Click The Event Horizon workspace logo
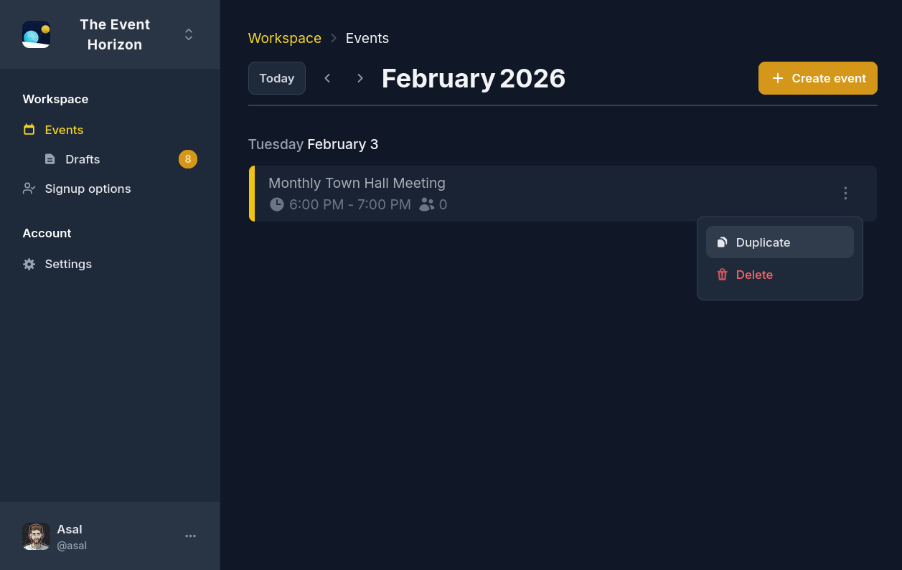 click(x=36, y=34)
